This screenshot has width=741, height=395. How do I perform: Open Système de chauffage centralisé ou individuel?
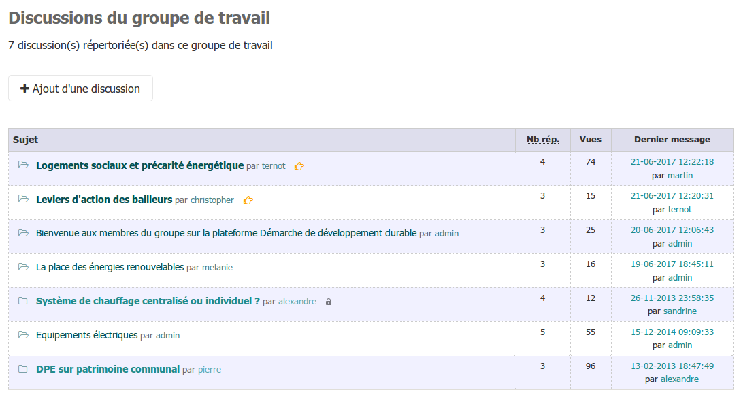pos(148,301)
